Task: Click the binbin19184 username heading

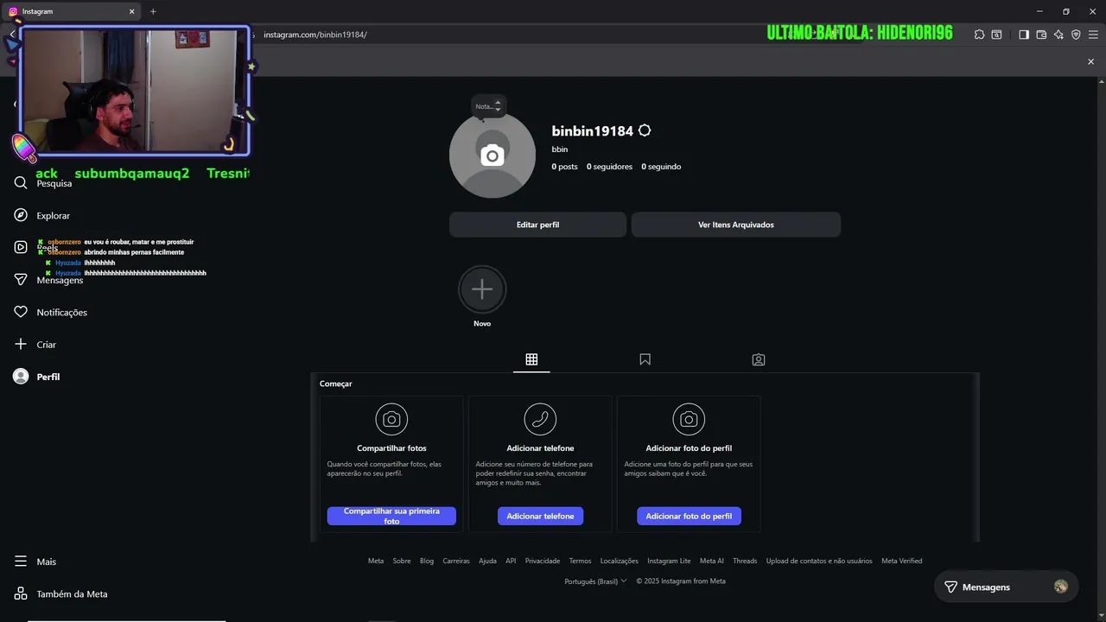Action: (x=593, y=130)
